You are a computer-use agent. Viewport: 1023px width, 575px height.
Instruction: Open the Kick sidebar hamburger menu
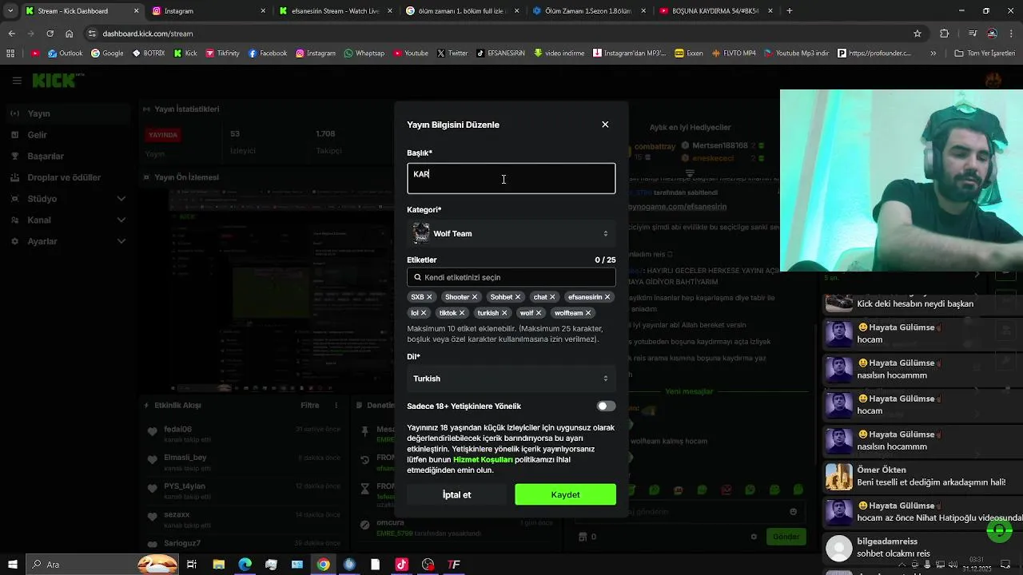coord(17,81)
